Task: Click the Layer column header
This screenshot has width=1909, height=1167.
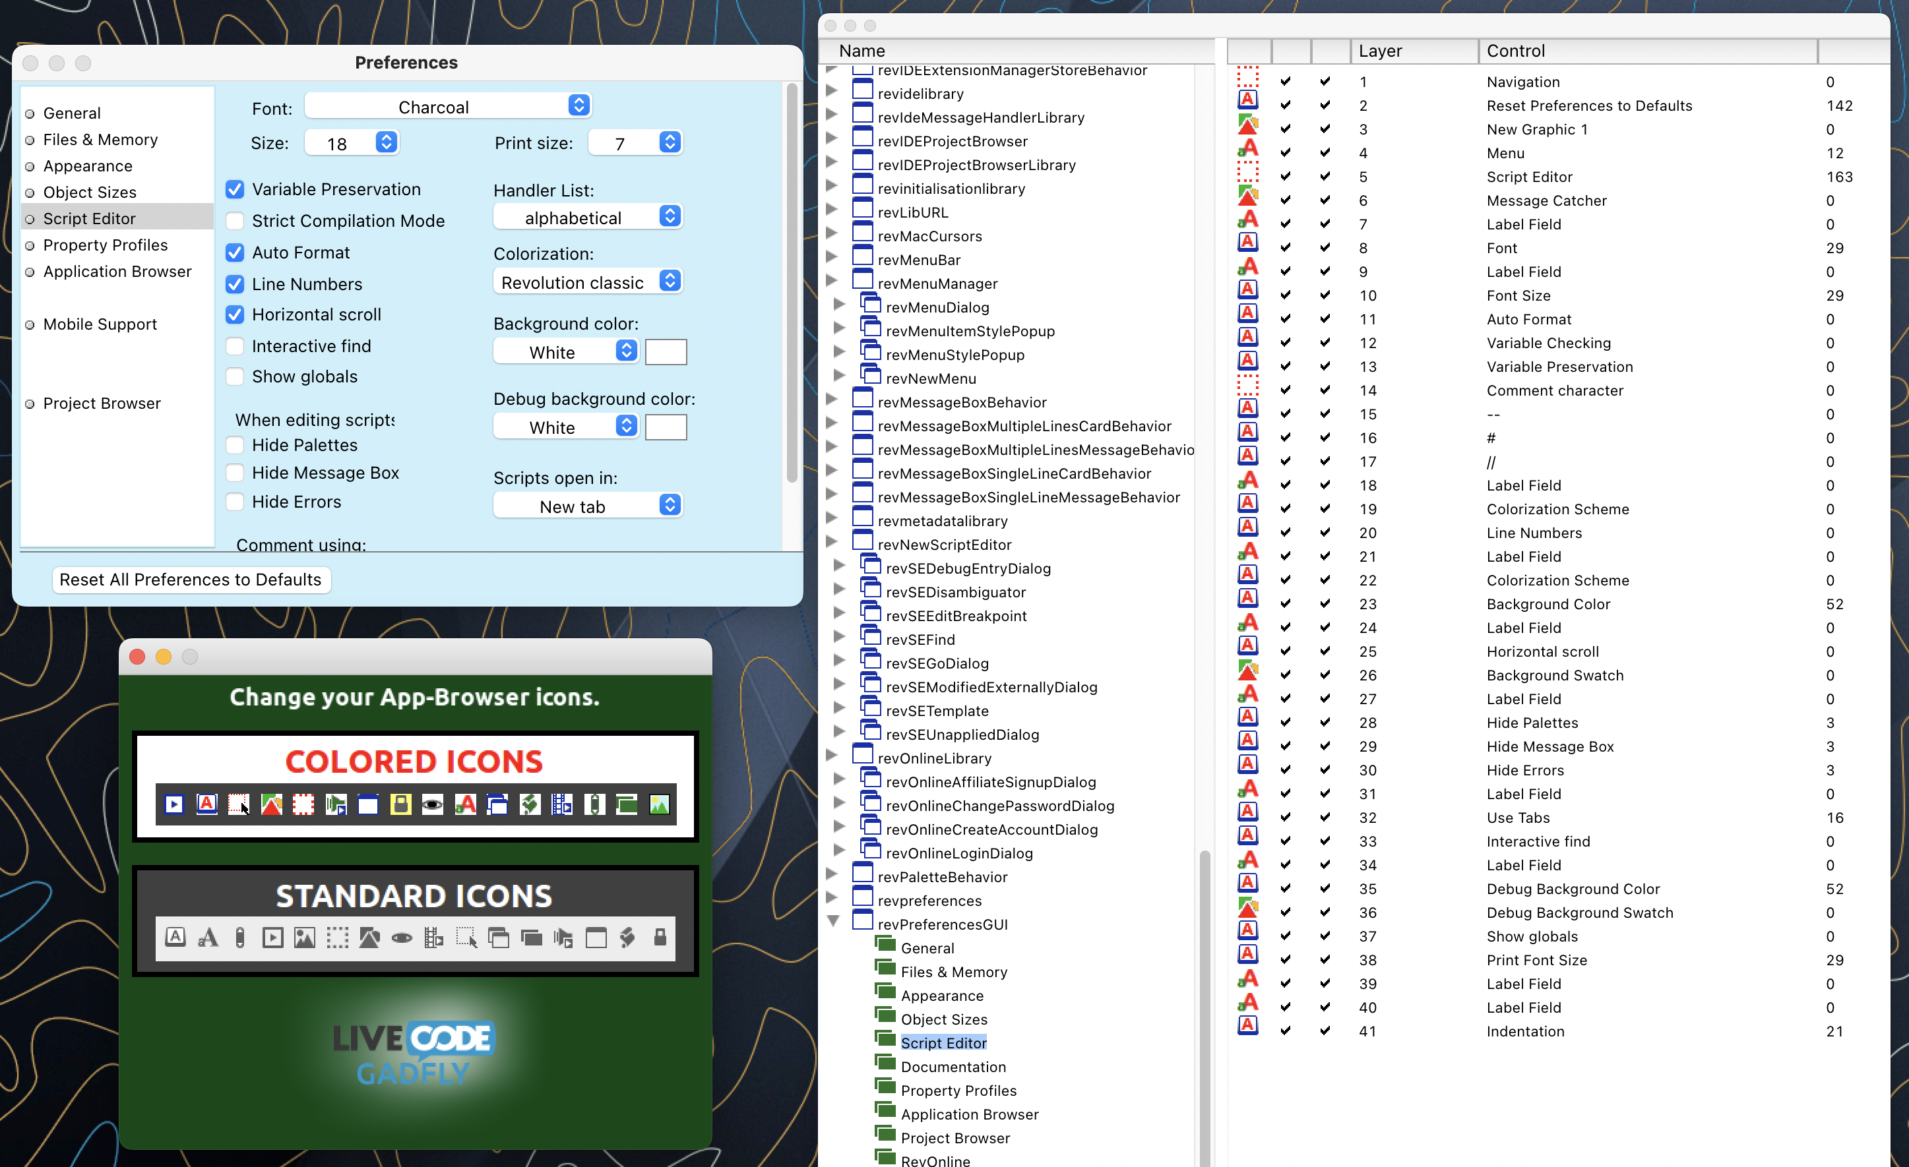Action: 1414,50
